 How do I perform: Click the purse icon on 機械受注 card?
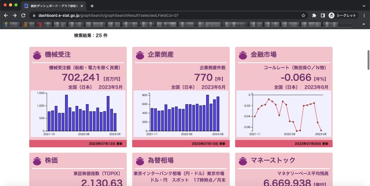tap(37, 55)
